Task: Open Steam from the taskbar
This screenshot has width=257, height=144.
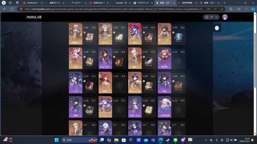Action: pos(168,140)
